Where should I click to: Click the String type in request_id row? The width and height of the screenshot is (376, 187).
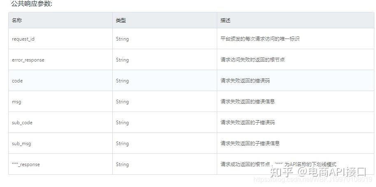point(122,39)
